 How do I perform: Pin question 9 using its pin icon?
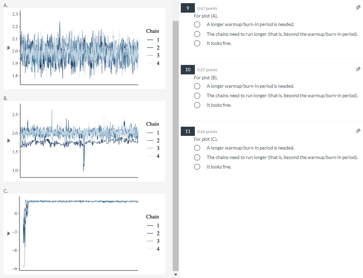358,8
